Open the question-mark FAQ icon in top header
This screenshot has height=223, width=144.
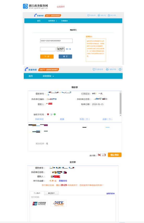(x=109, y=15)
